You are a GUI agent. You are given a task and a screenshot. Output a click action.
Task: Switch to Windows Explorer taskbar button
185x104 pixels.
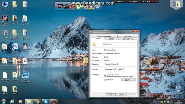29,101
